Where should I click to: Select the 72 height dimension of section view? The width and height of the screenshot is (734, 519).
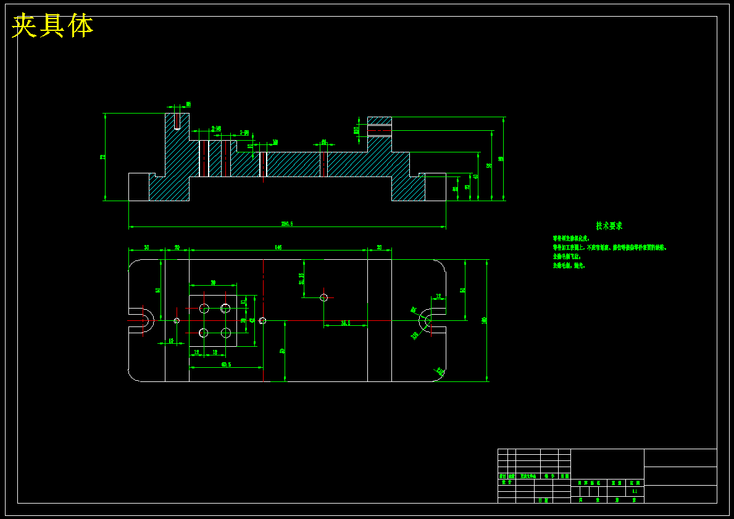coord(102,157)
